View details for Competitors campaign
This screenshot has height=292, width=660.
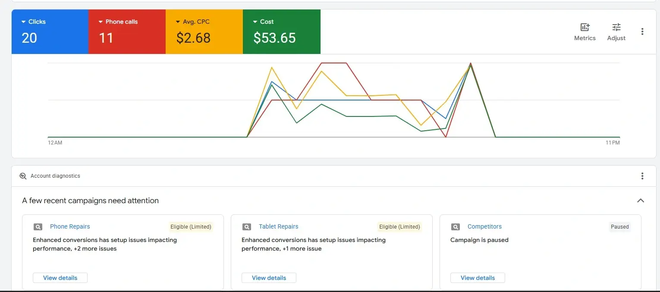tap(478, 278)
